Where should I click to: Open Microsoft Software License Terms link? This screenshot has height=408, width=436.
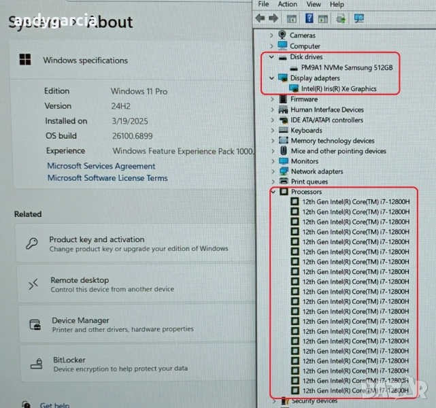point(107,178)
